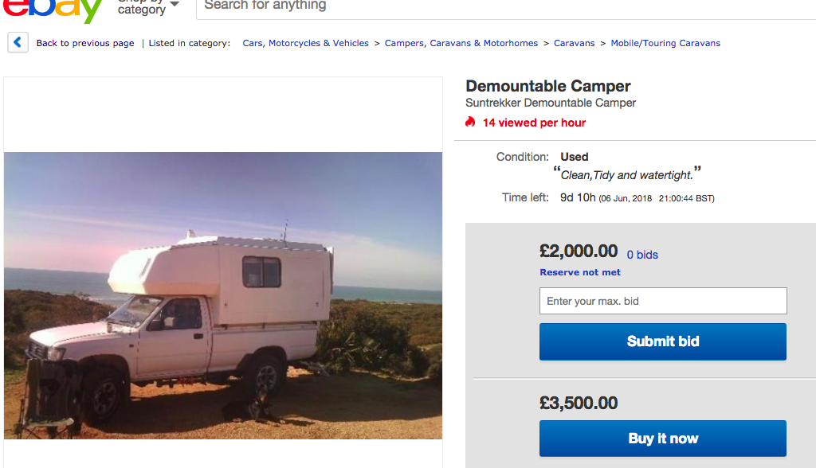The width and height of the screenshot is (816, 468).
Task: Go to the Caravans breadcrumb category
Action: point(575,44)
